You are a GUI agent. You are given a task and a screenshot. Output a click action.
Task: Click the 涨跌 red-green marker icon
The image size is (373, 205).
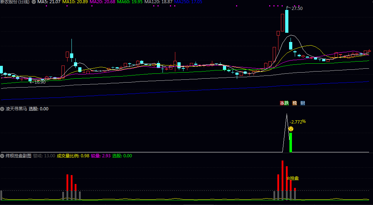tap(284, 103)
